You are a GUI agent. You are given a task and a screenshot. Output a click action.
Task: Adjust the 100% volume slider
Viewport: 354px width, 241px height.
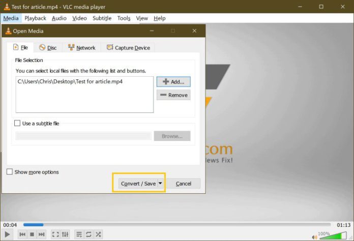332,235
